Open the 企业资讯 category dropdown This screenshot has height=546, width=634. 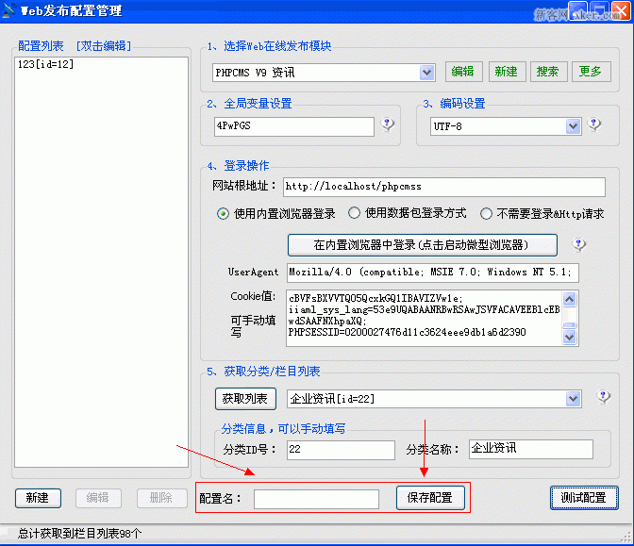pos(573,399)
